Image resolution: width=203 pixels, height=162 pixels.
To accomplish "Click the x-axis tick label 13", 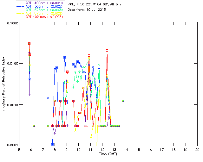I will pyautogui.click(x=114, y=150).
